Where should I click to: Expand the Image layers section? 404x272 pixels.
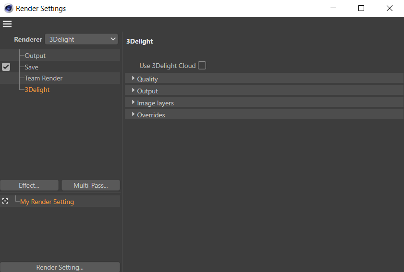point(133,102)
